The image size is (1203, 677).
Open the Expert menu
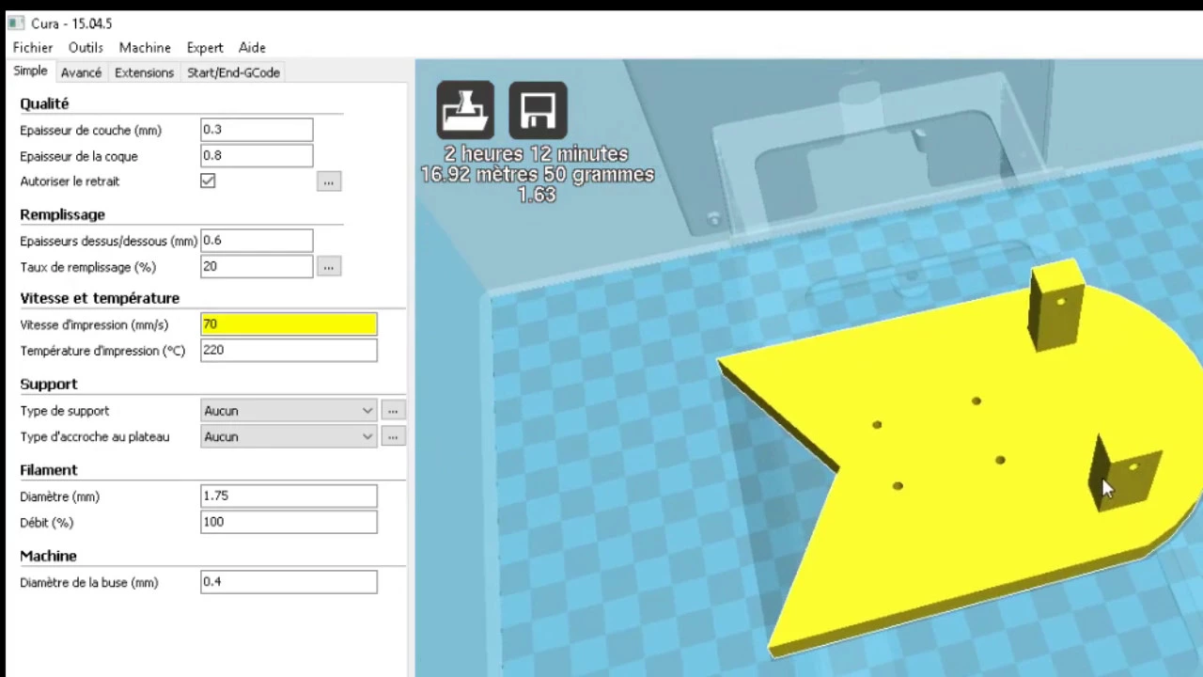coord(205,47)
